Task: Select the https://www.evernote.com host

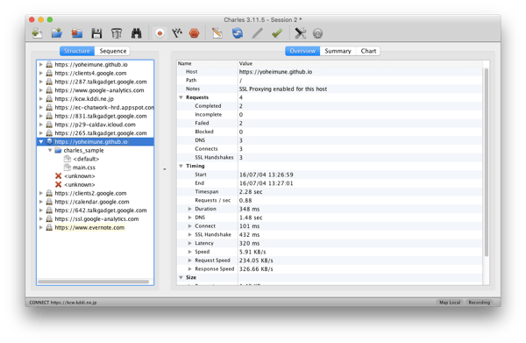Action: (89, 227)
